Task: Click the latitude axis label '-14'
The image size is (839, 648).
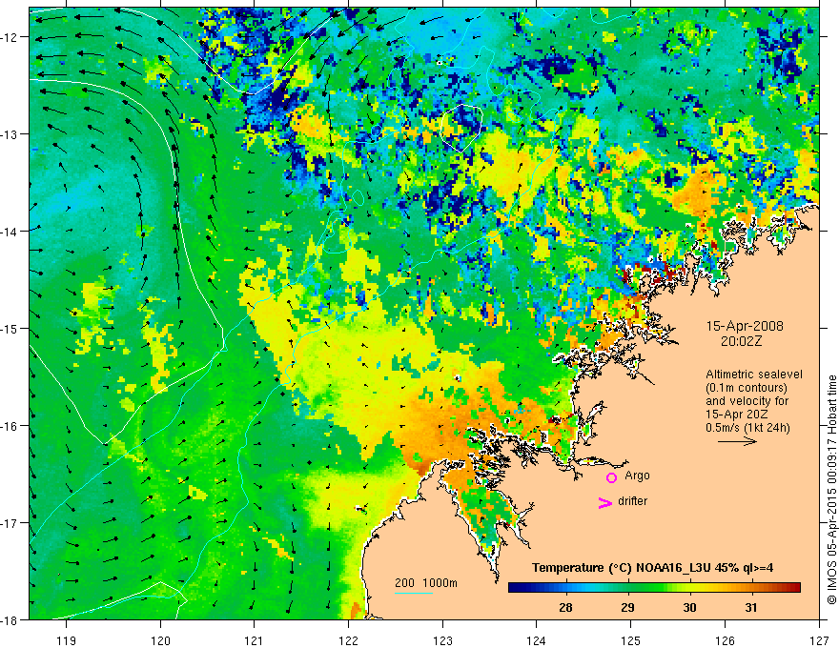Action: coord(10,231)
